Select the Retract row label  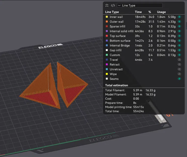pyautogui.click(x=115, y=65)
